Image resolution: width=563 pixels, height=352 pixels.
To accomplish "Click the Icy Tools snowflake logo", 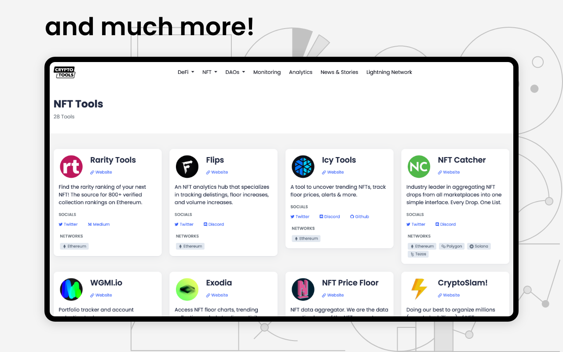I will (303, 166).
